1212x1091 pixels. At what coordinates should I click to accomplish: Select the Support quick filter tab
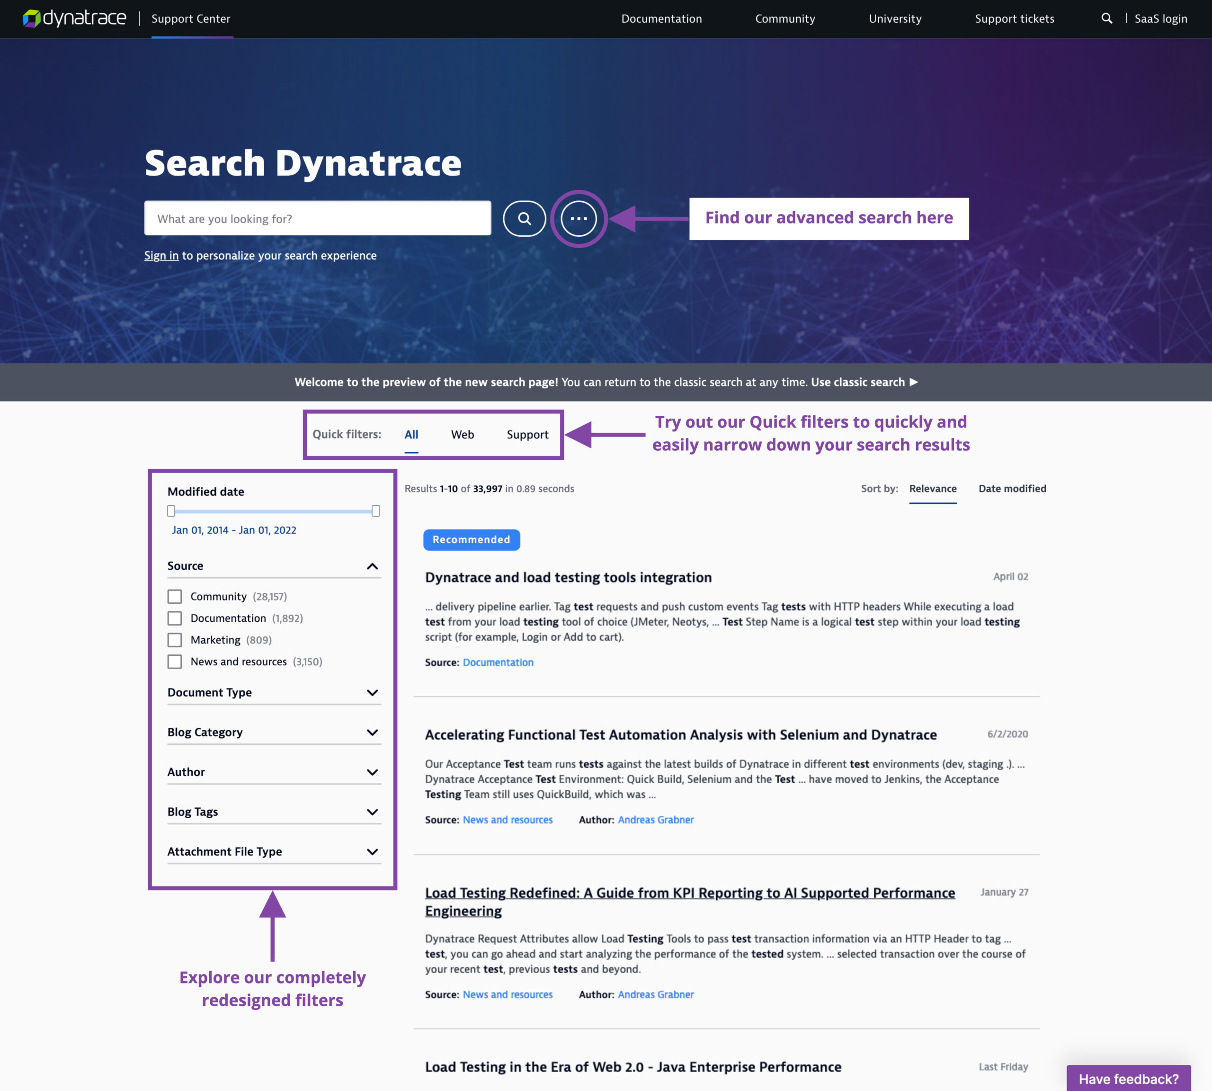tap(527, 434)
